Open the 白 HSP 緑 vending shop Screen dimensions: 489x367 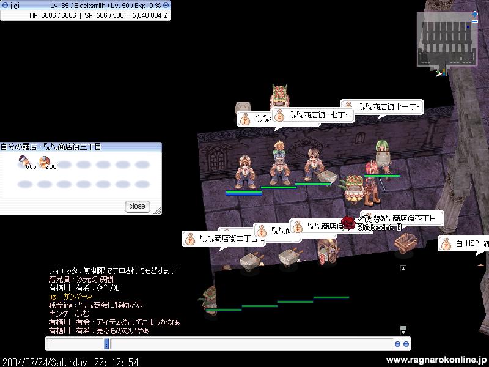pos(464,243)
